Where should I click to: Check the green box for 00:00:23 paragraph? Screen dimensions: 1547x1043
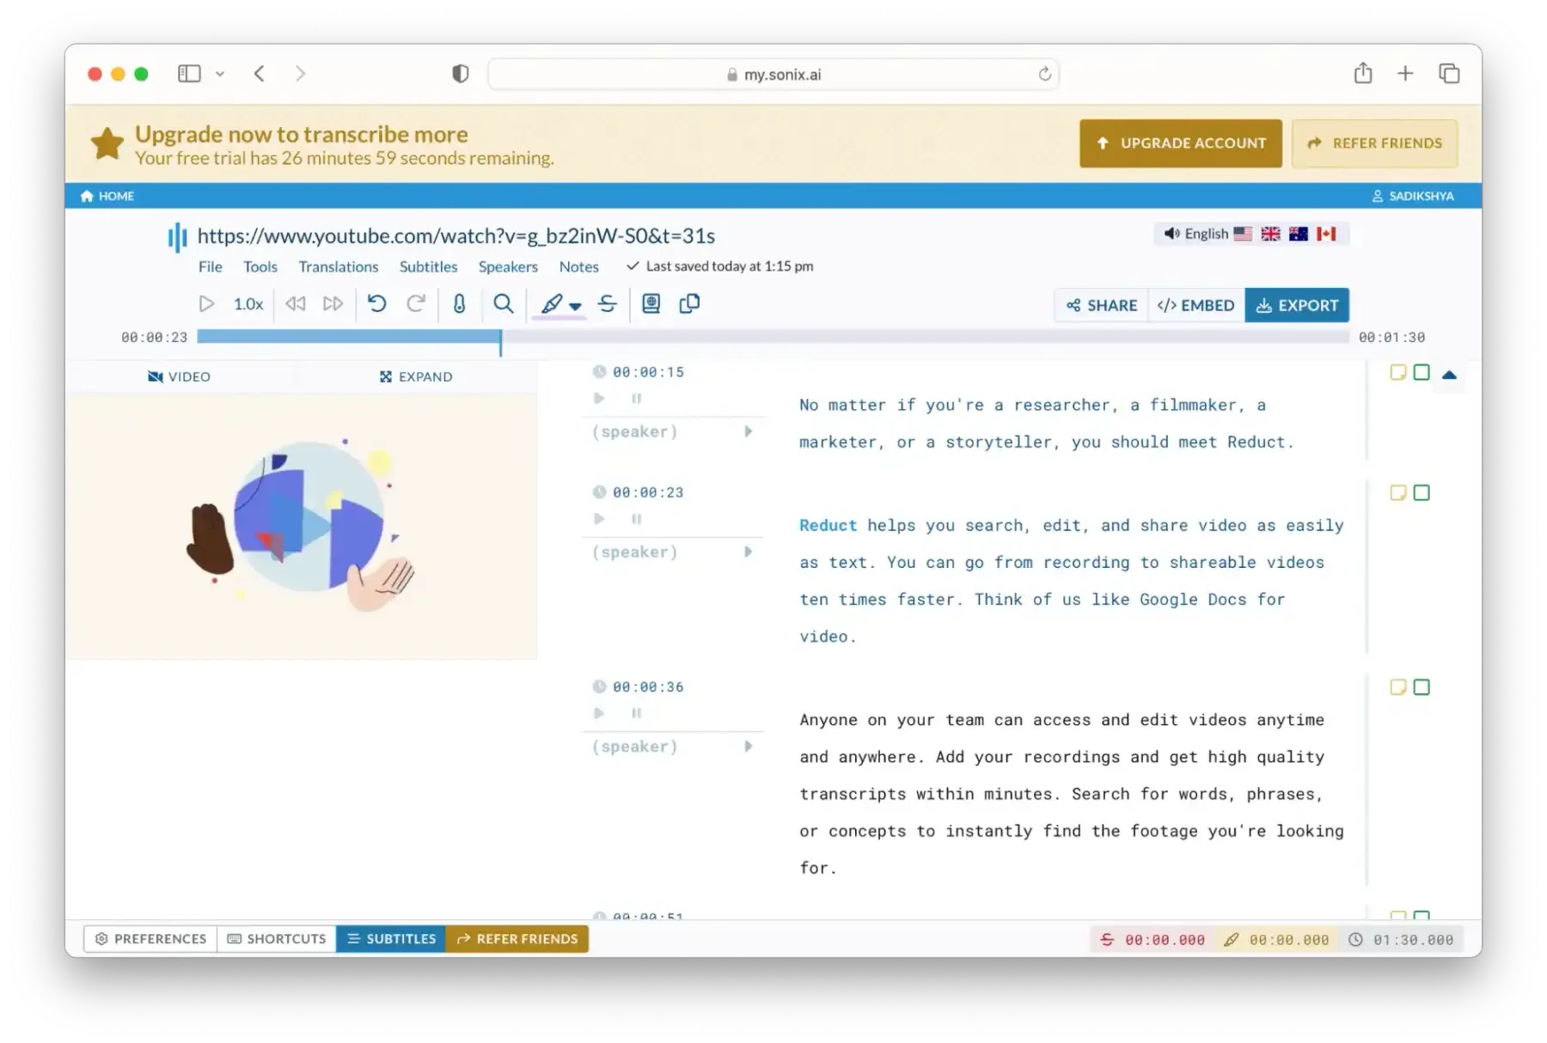pos(1422,492)
